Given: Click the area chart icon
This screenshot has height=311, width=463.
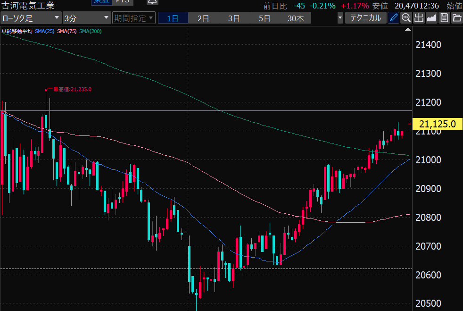Looking at the screenshot, I should [x=431, y=18].
